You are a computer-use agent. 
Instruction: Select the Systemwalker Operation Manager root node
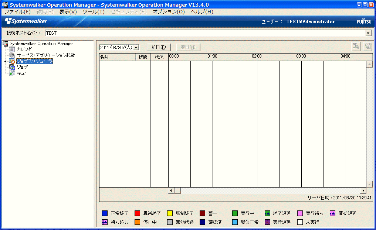tap(41, 44)
